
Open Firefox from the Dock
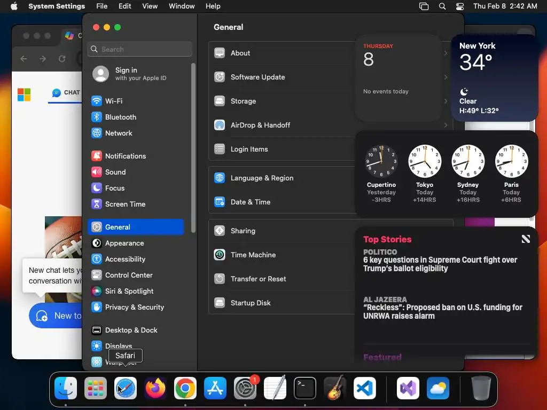click(155, 388)
